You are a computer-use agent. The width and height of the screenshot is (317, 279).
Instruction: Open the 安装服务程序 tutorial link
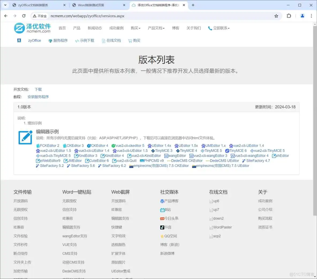point(38,97)
